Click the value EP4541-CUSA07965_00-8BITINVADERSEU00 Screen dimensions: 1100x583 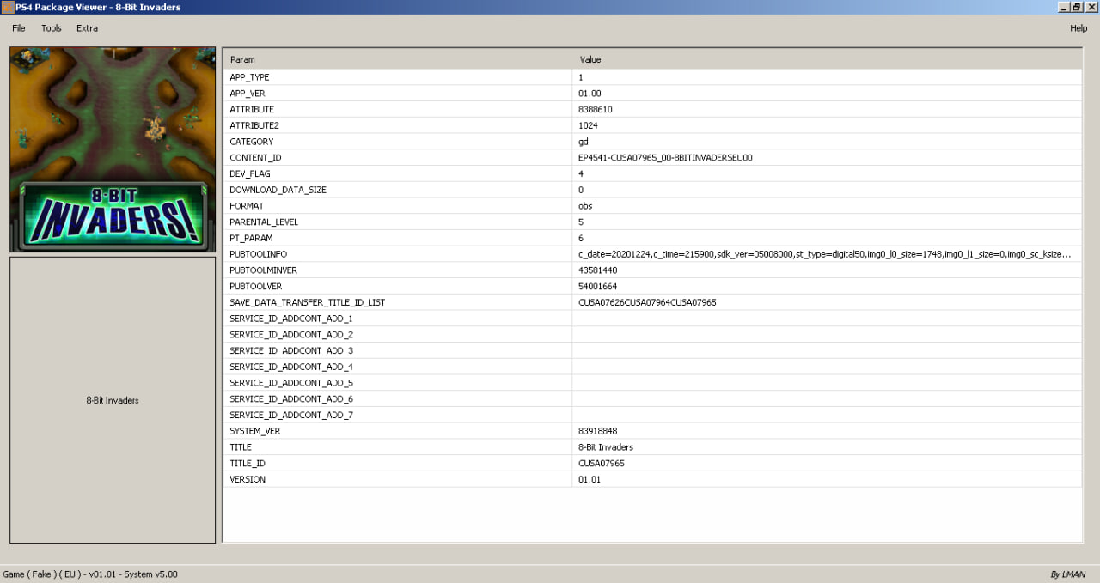tap(665, 158)
